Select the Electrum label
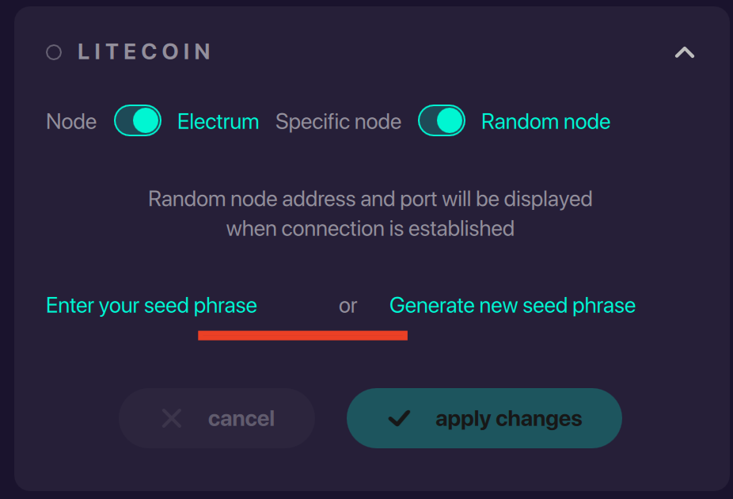Viewport: 733px width, 499px height. coord(218,121)
